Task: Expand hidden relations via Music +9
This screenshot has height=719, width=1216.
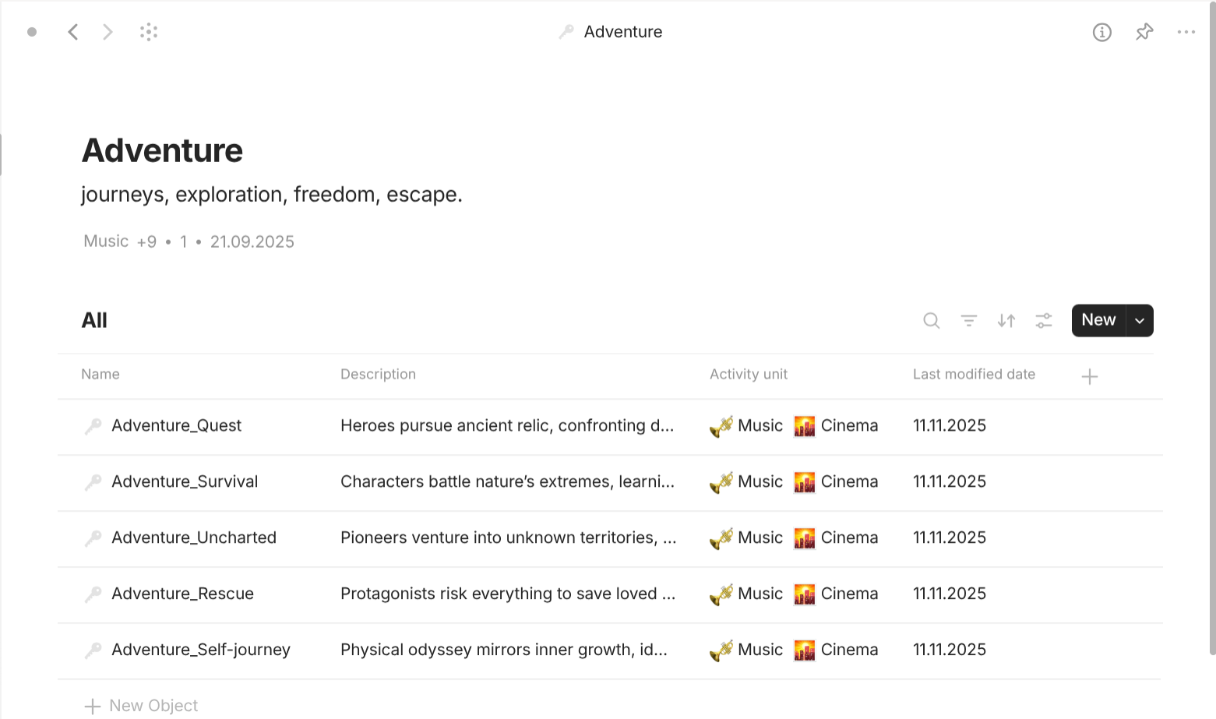Action: [147, 241]
